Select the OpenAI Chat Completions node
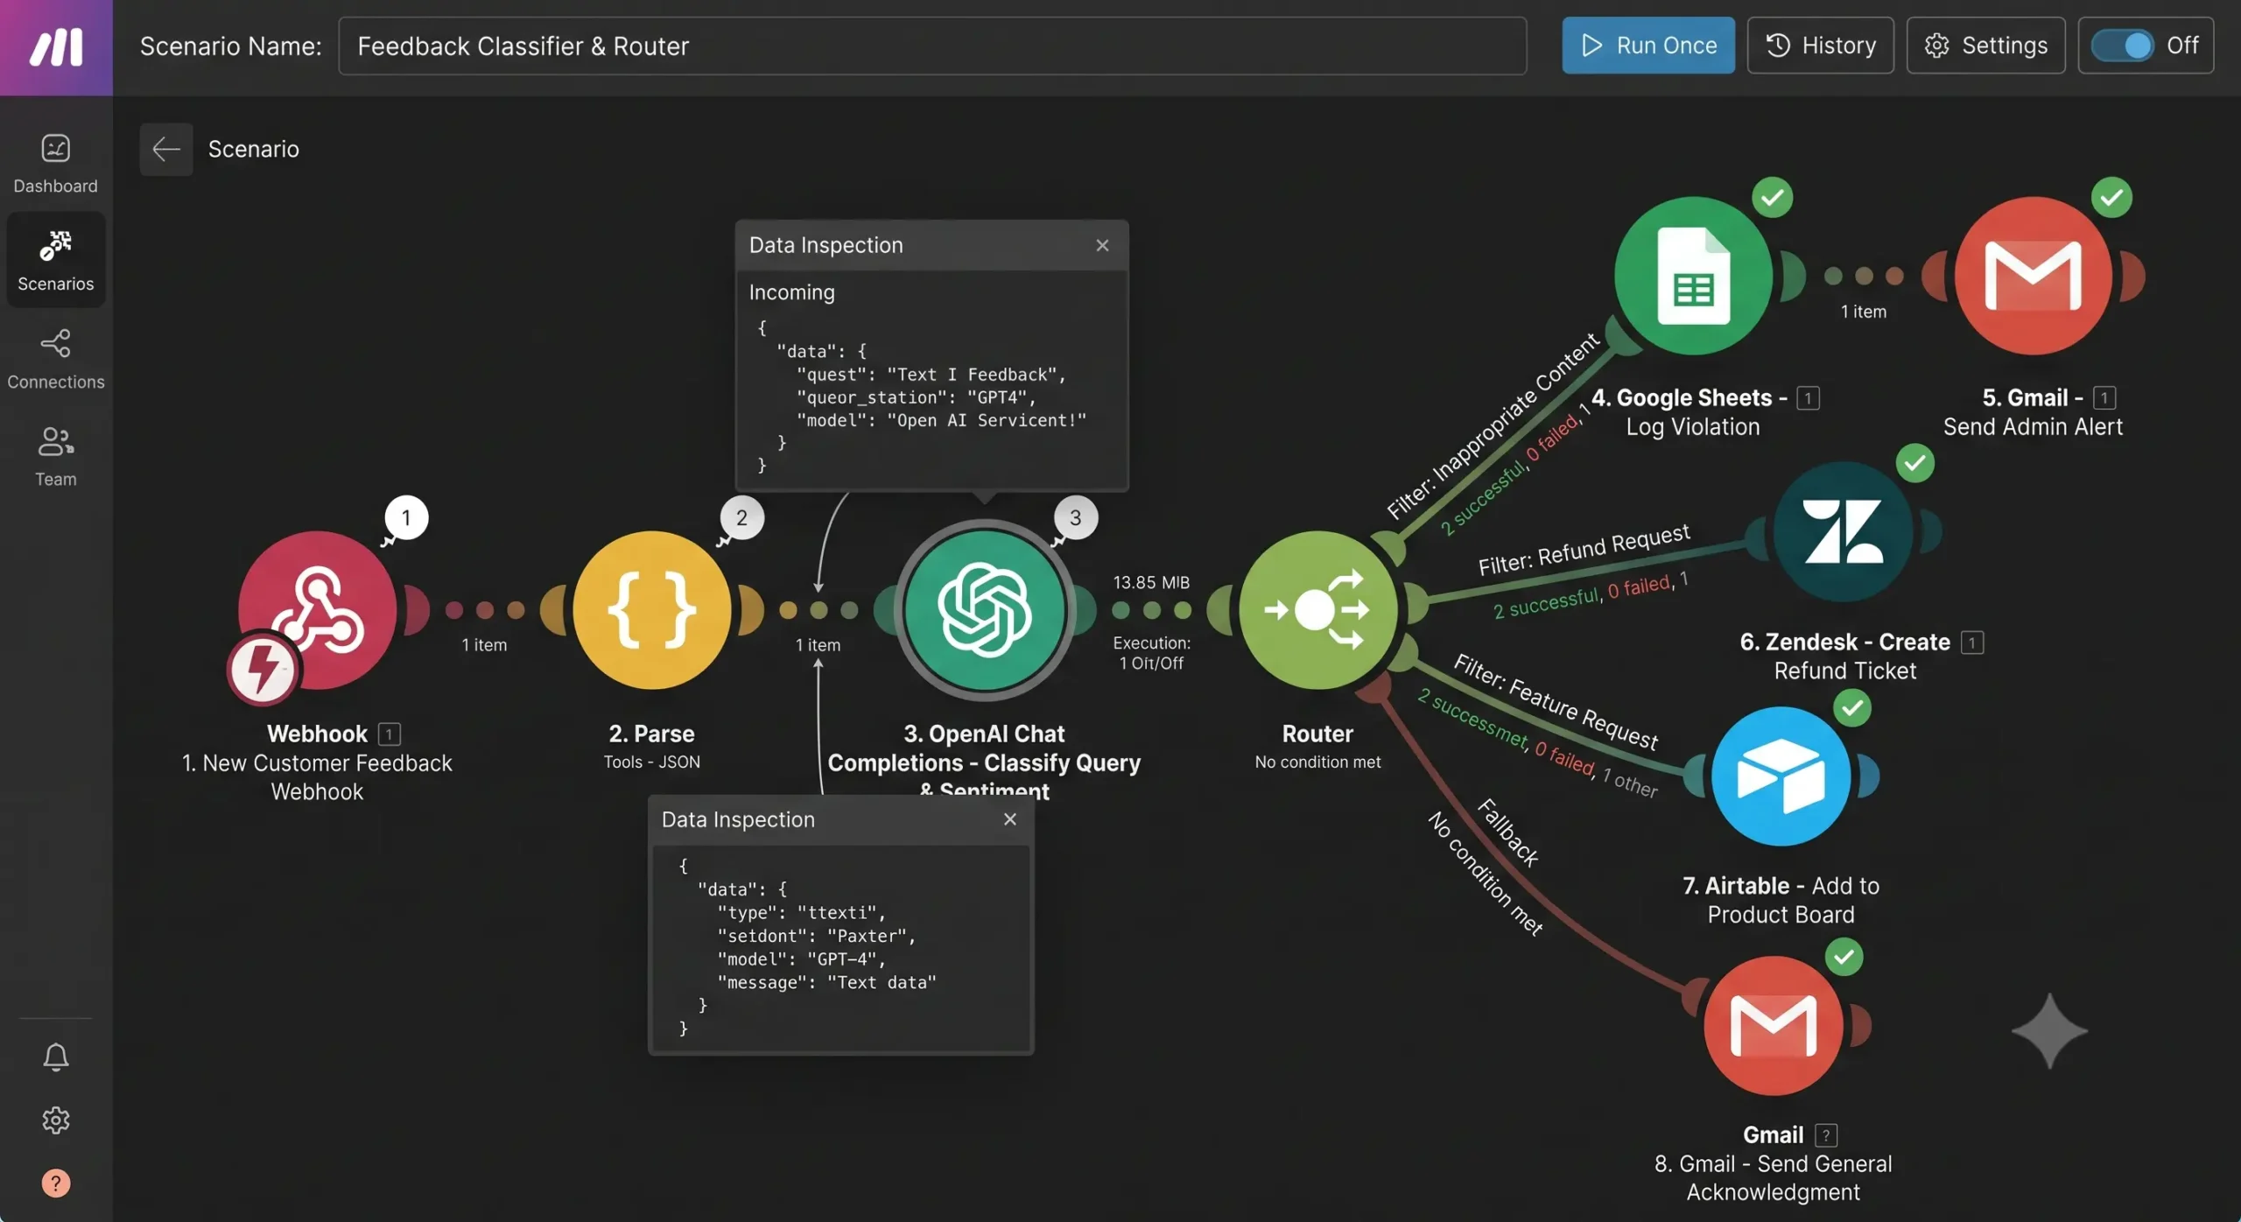The image size is (2241, 1222). (x=985, y=610)
